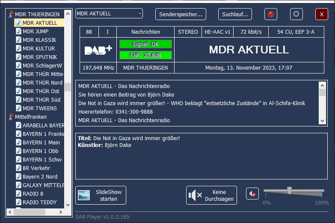The image size is (335, 223).
Task: Click the music icon beside MDR JUMP
Action: 18,32
